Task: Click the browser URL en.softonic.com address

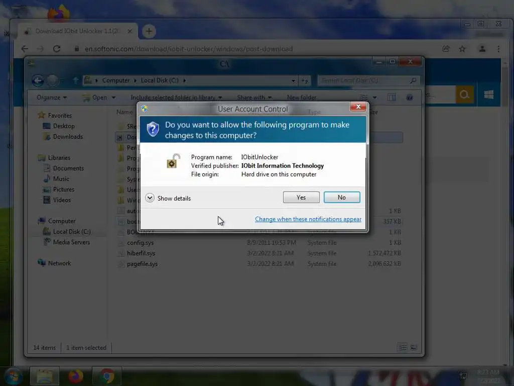Action: (189, 49)
